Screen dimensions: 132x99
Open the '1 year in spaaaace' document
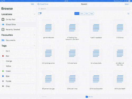pyautogui.click(x=96, y=29)
